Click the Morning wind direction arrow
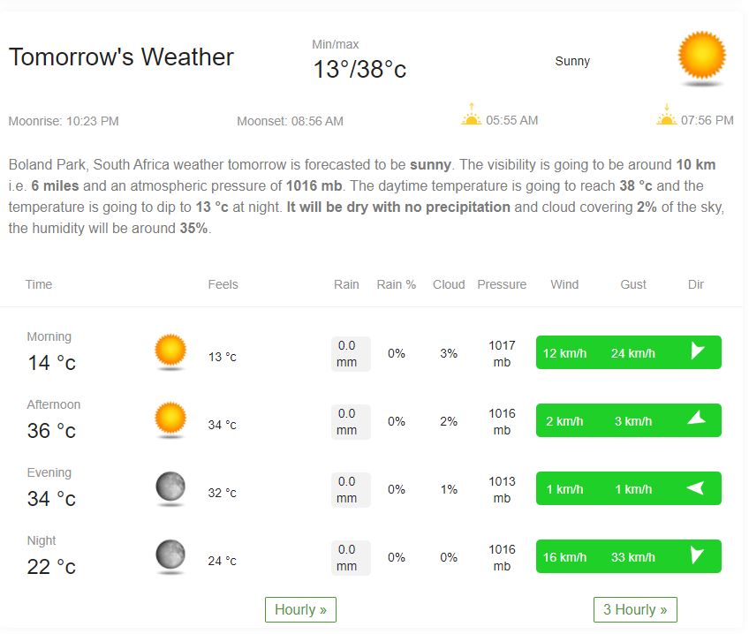This screenshot has height=634, width=749. 697,351
